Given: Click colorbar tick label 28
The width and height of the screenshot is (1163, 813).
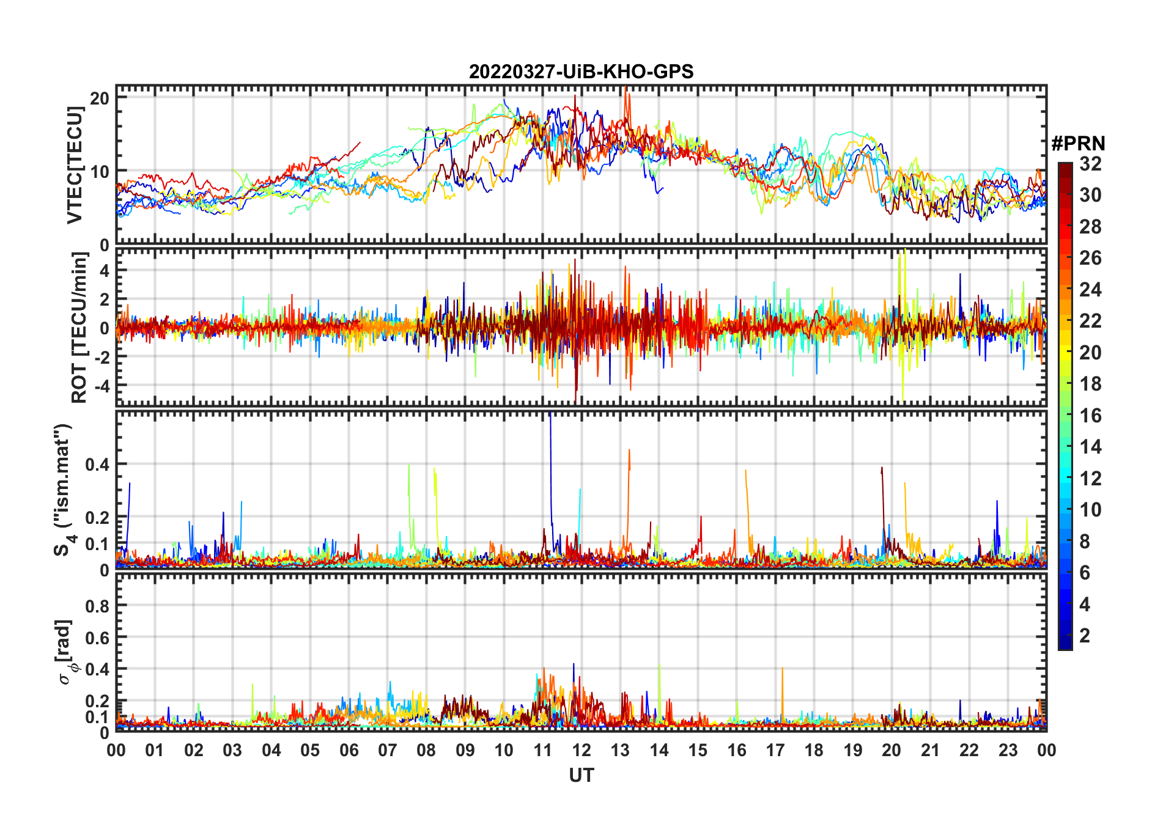Looking at the screenshot, I should coord(1090,227).
